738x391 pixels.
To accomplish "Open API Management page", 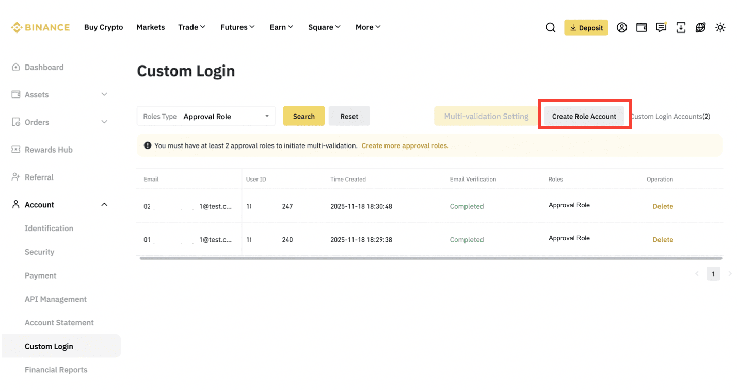I will click(x=56, y=299).
